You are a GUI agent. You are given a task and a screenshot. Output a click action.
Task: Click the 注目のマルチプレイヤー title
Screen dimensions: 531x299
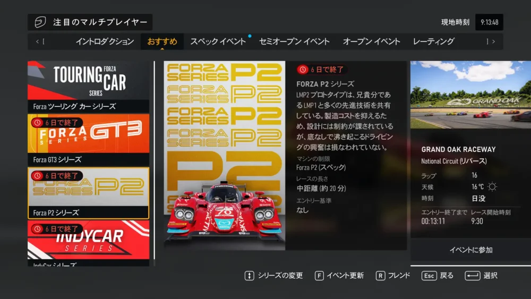pyautogui.click(x=100, y=22)
